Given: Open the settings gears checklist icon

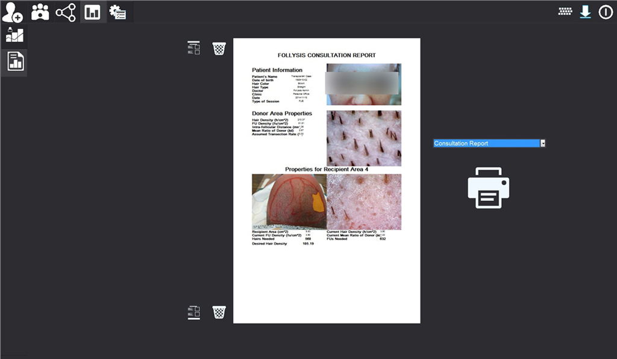Looking at the screenshot, I should pyautogui.click(x=117, y=12).
